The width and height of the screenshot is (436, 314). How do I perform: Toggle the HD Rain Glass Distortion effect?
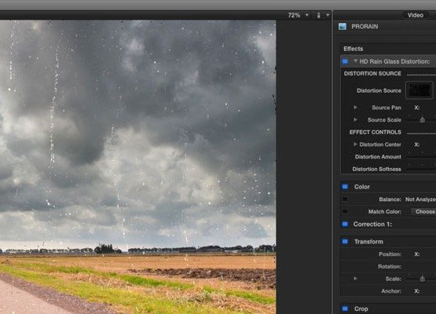(x=345, y=61)
